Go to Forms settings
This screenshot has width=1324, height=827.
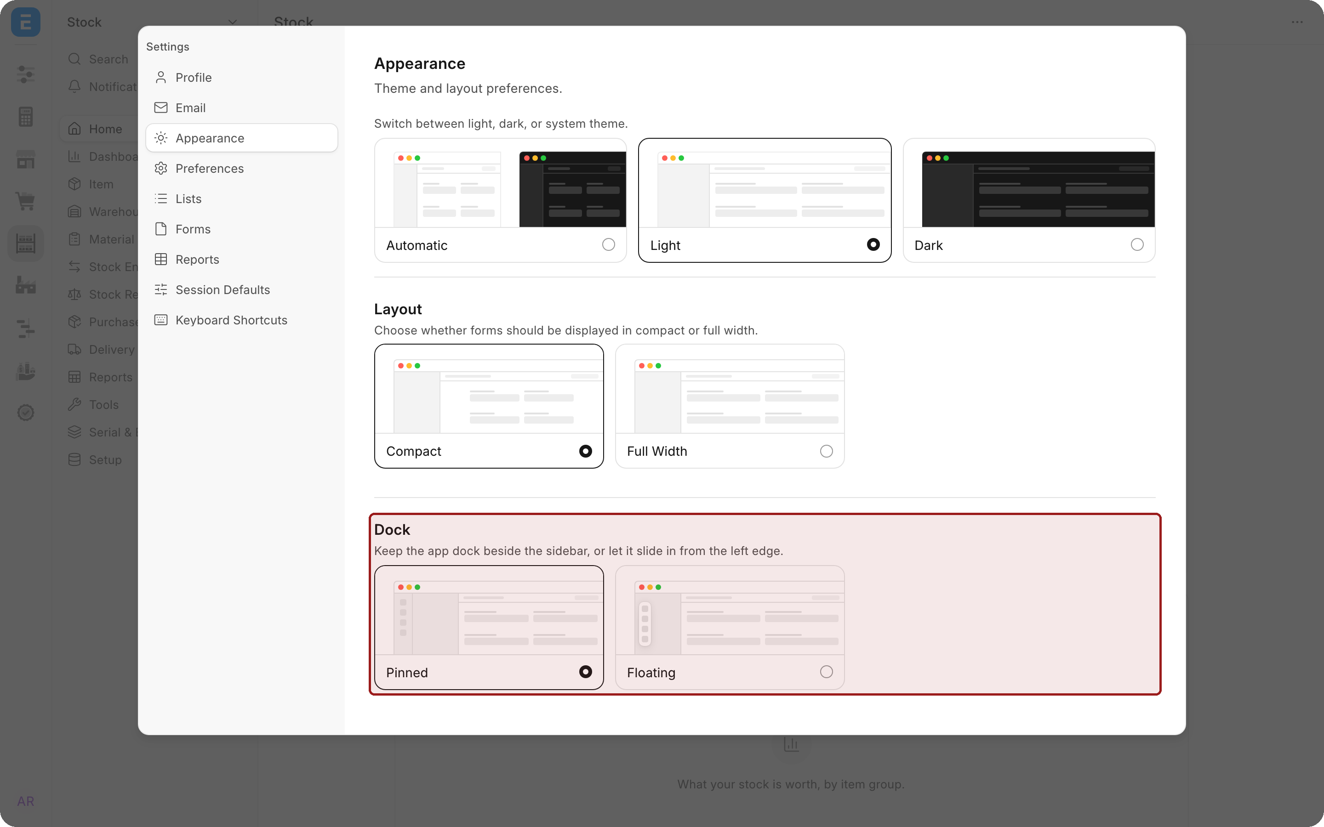(x=241, y=229)
